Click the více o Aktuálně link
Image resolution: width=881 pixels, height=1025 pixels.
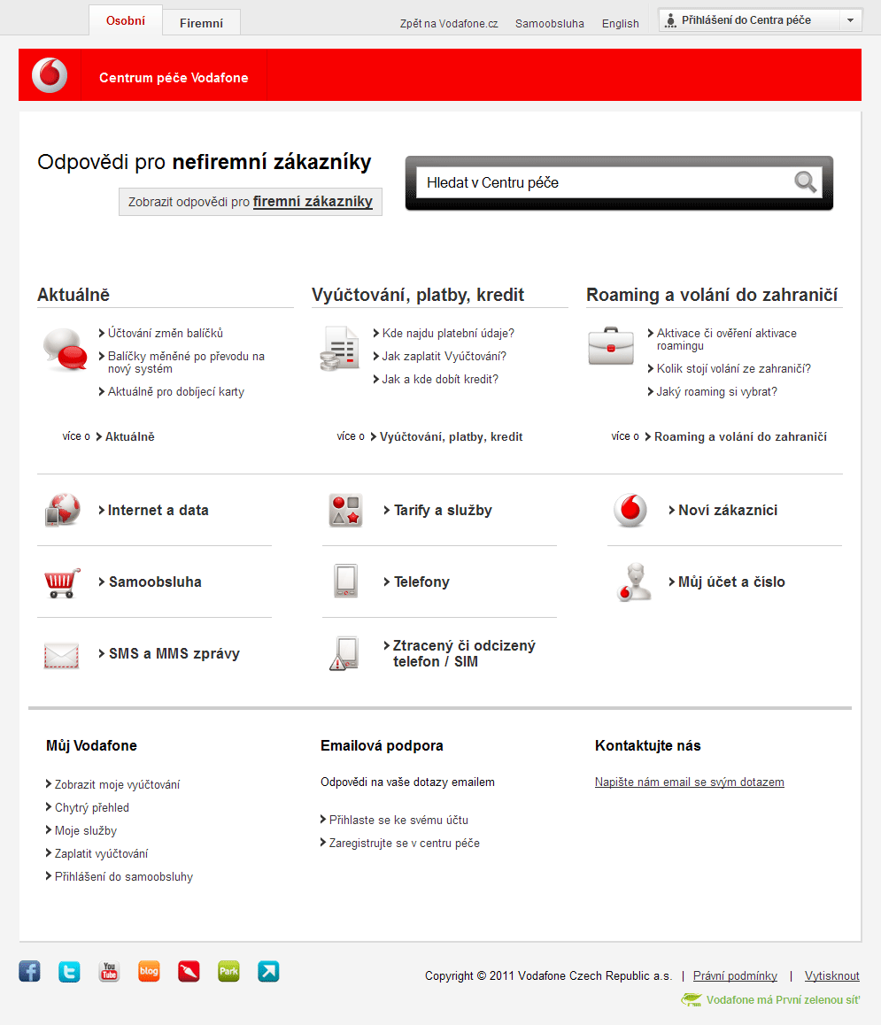pyautogui.click(x=129, y=436)
